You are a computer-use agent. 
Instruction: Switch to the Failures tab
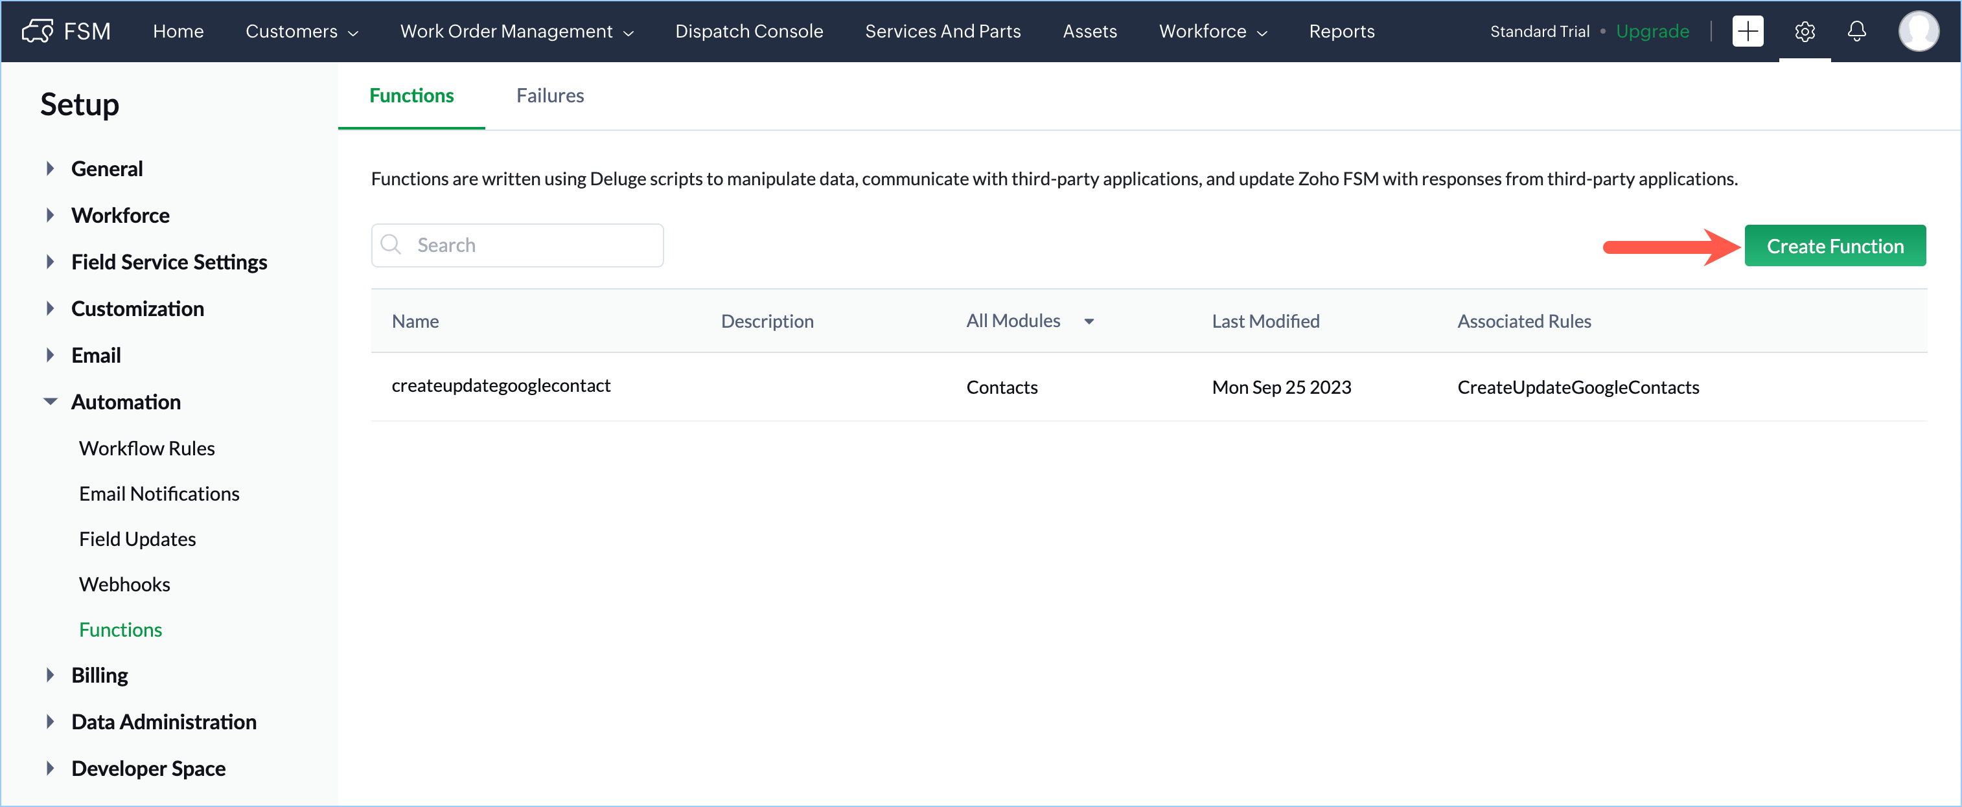click(x=550, y=95)
